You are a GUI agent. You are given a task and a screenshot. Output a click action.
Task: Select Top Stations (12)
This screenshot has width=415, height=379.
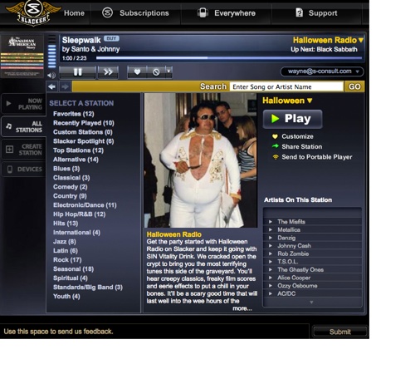click(78, 150)
